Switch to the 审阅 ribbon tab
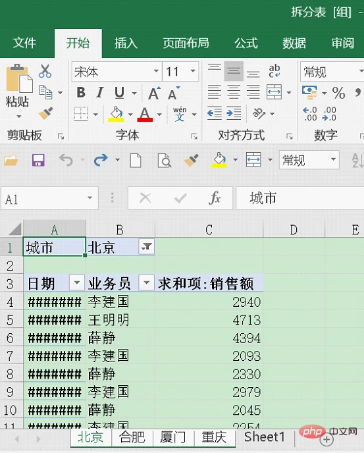 tap(343, 43)
